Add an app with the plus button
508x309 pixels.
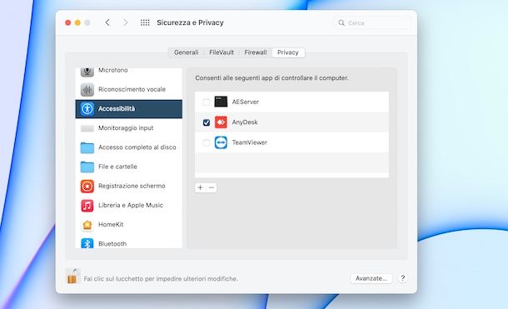coord(200,187)
